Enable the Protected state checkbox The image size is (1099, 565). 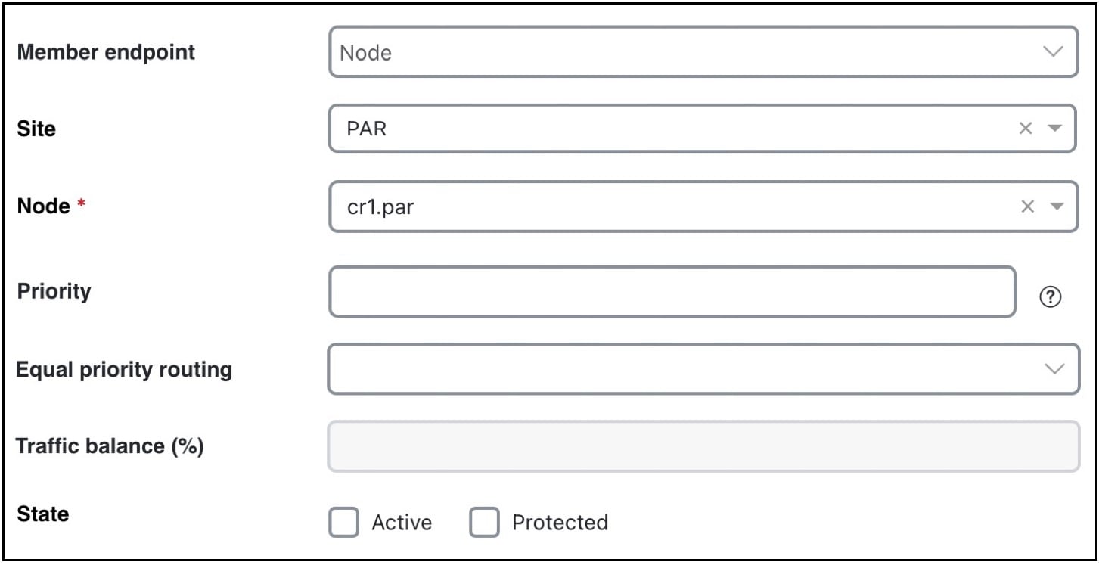click(483, 522)
